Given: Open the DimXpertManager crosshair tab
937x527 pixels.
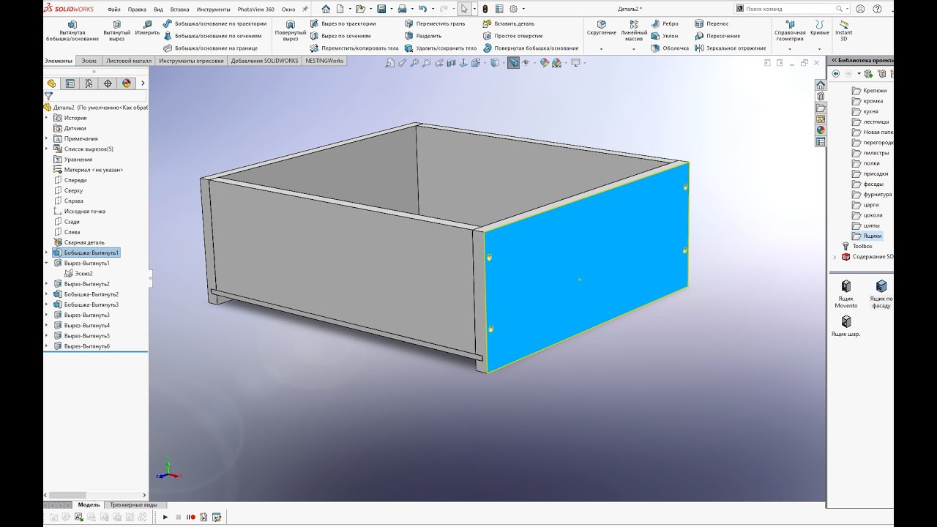Looking at the screenshot, I should pyautogui.click(x=108, y=83).
